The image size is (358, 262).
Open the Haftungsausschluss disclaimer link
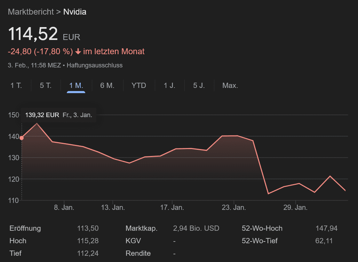(x=94, y=65)
